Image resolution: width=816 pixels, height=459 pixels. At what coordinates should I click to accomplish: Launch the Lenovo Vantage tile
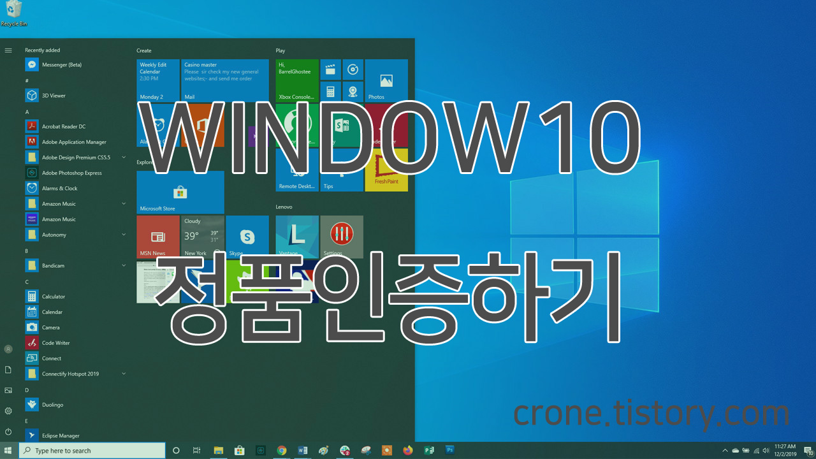297,237
